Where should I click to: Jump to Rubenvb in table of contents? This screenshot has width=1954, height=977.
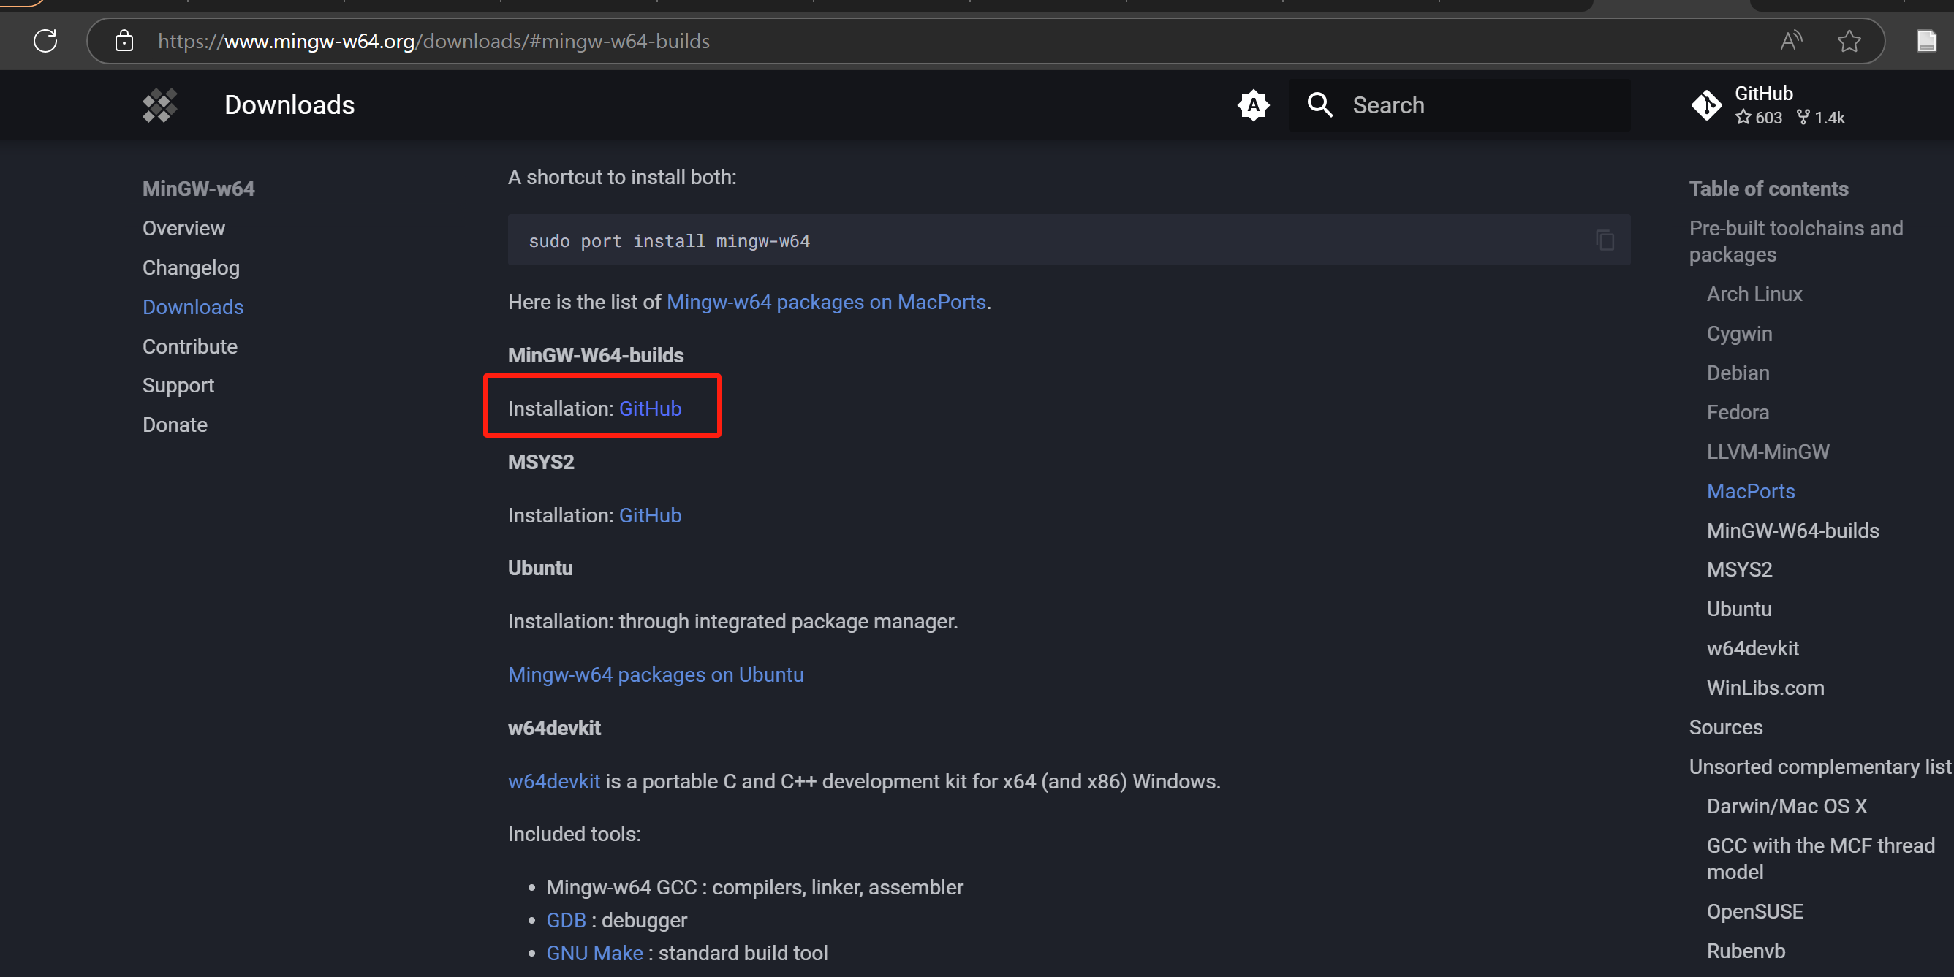(1746, 951)
